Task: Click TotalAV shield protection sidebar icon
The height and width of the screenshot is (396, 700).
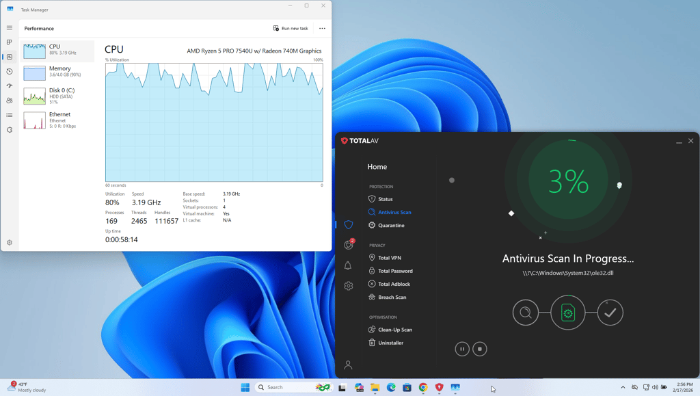Action: pos(349,224)
